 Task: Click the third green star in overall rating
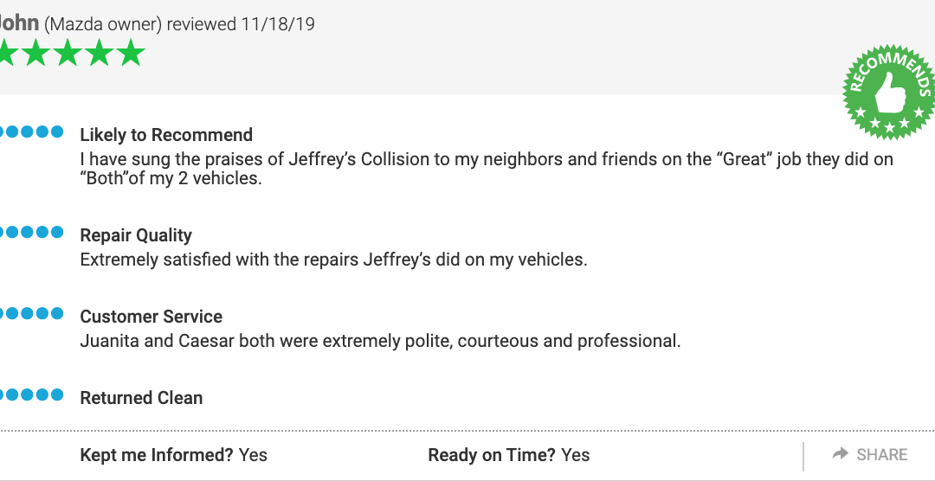tap(68, 53)
